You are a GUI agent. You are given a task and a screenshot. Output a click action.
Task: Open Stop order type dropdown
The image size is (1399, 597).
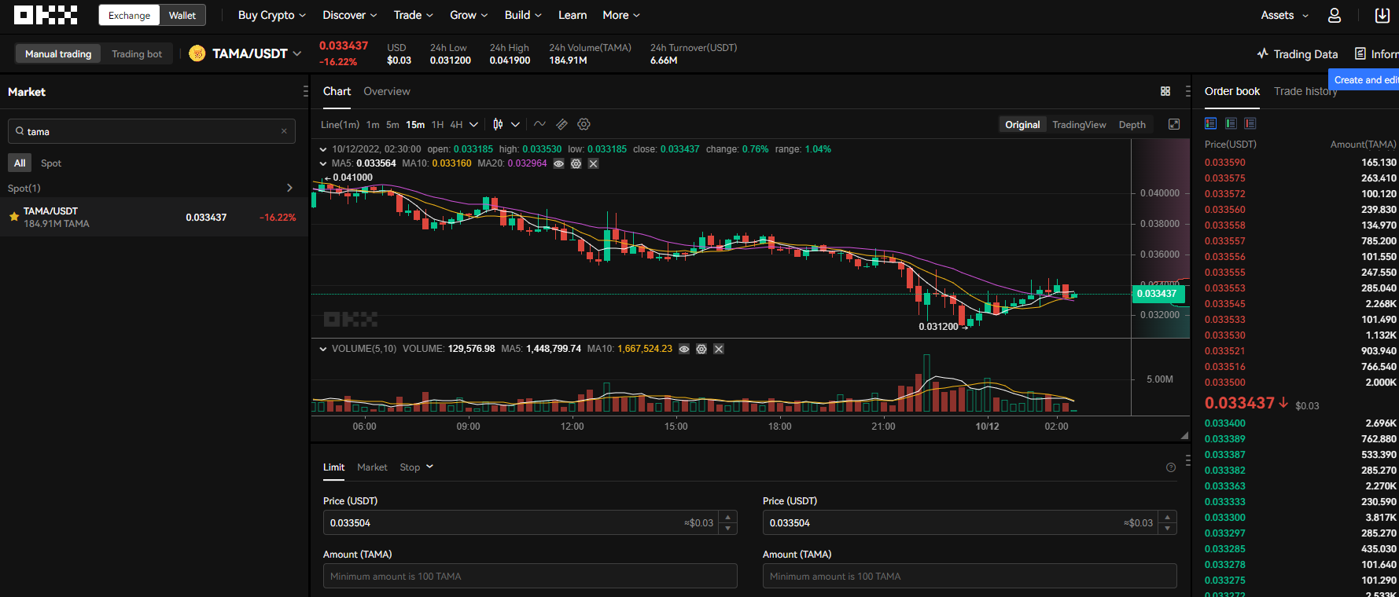pyautogui.click(x=416, y=467)
